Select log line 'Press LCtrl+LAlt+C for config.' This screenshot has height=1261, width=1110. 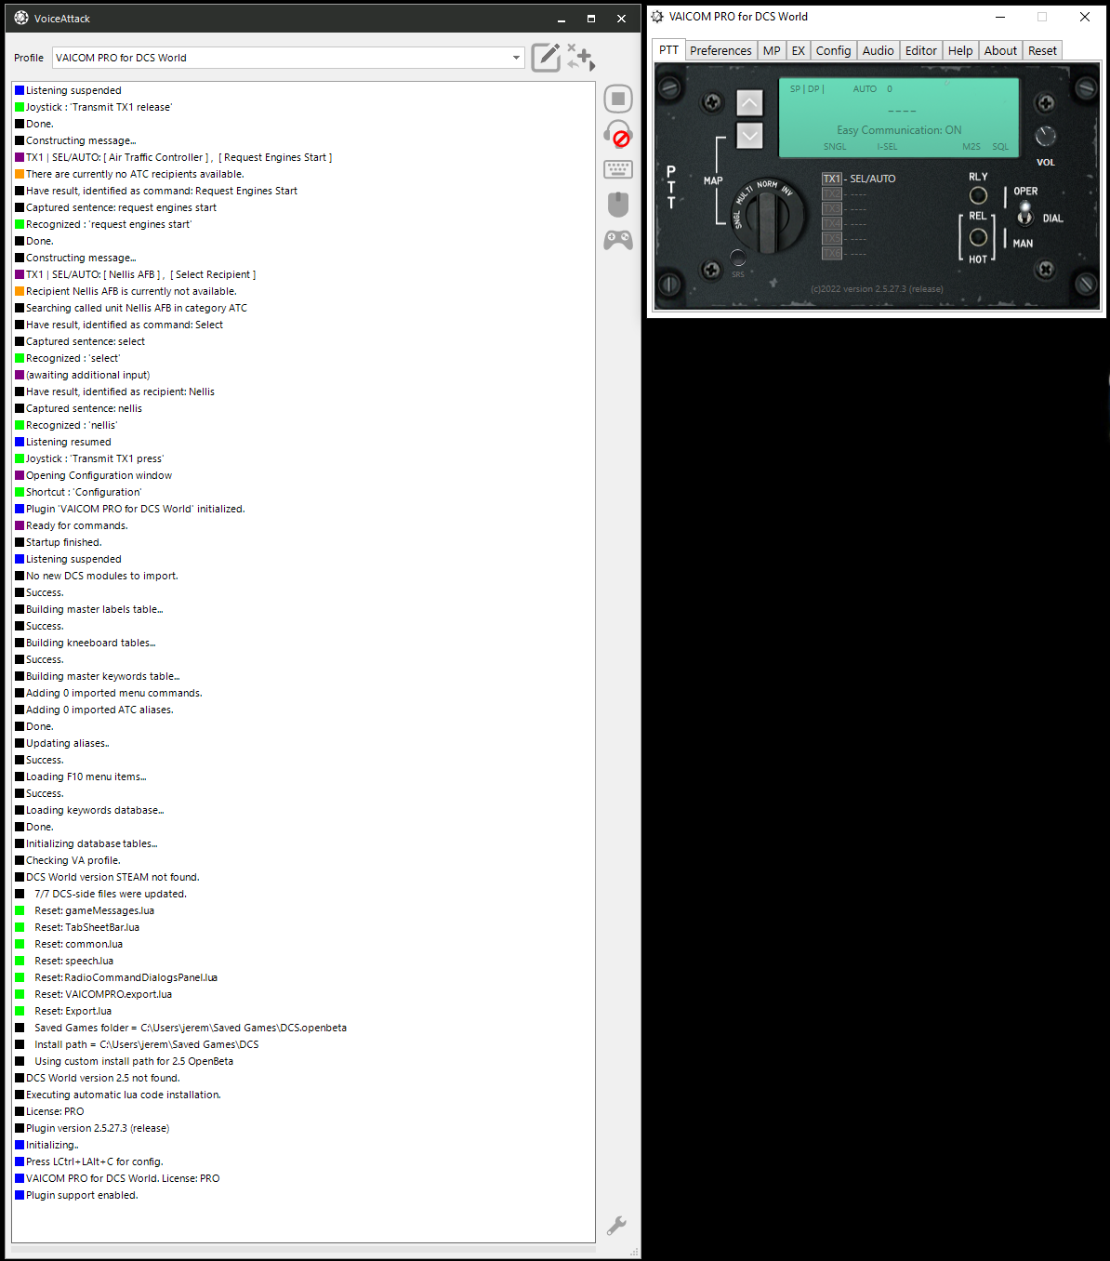94,1161
